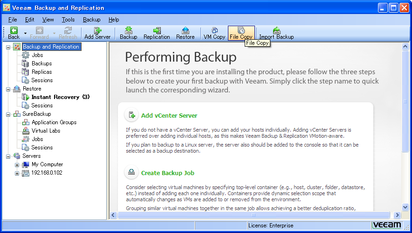The image size is (412, 233).
Task: Click the Backup toolbar icon
Action: [x=129, y=30]
